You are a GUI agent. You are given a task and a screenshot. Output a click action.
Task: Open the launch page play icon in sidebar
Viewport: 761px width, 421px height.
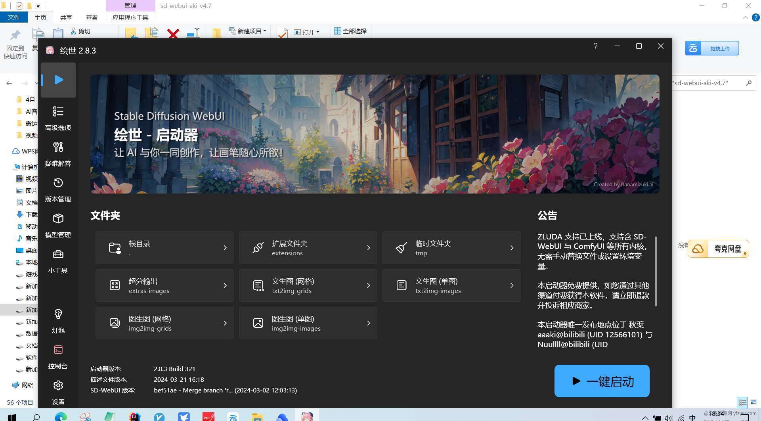tap(58, 80)
